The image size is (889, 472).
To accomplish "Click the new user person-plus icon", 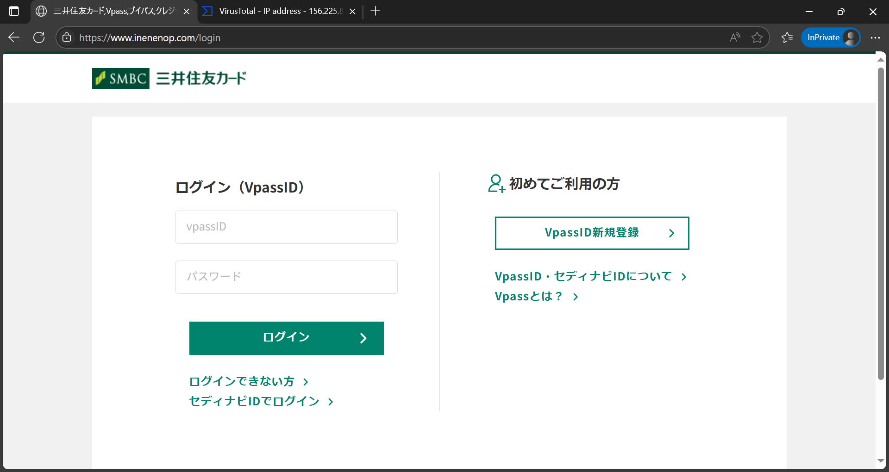I will point(496,183).
